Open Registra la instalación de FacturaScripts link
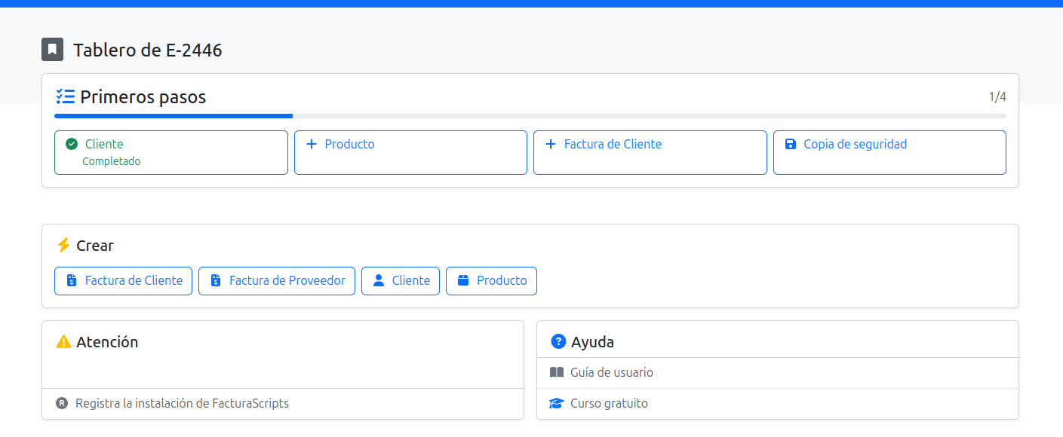1063x437 pixels. tap(283, 403)
